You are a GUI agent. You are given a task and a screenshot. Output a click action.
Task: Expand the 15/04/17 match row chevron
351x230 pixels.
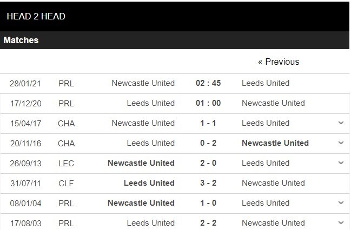341,123
